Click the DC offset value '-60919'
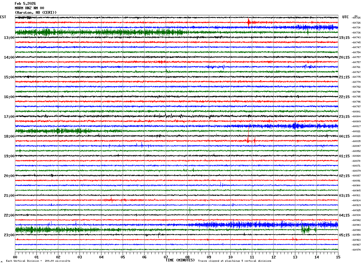 (x=356, y=205)
